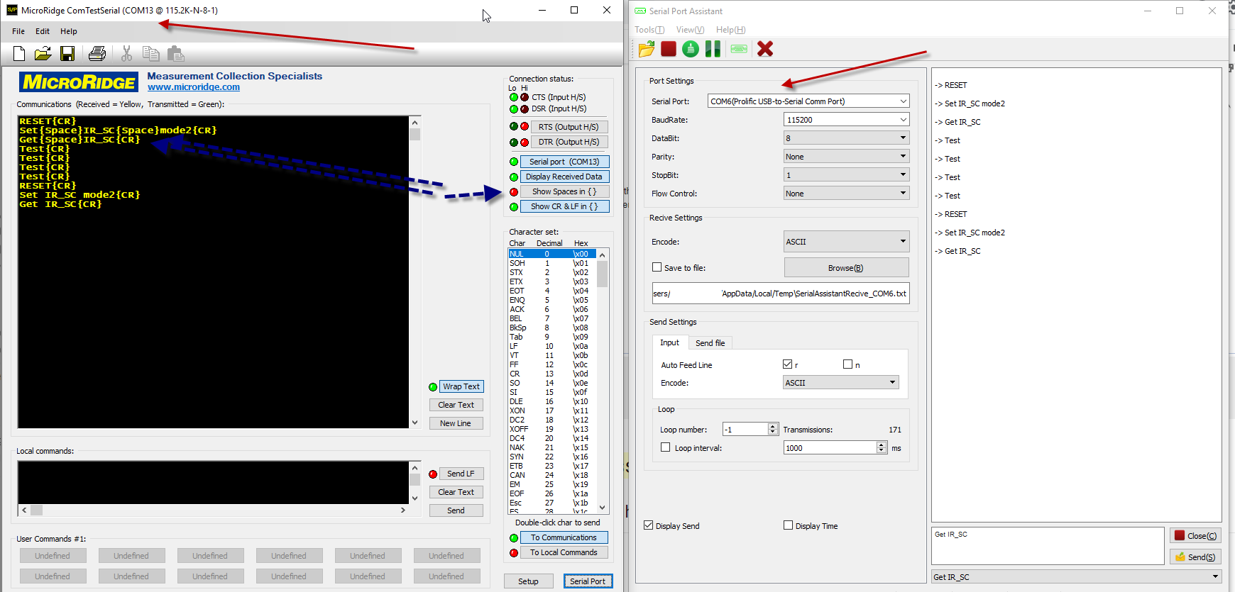Screen dimensions: 1235x592
Task: Click the red stop square icon in Serial Port Assistant
Action: pyautogui.click(x=669, y=49)
